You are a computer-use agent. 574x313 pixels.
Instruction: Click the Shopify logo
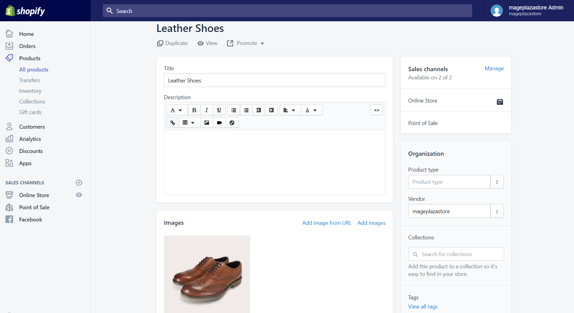(x=25, y=11)
